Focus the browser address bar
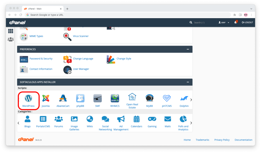Image resolution: width=261 pixels, height=153 pixels. [x=128, y=15]
